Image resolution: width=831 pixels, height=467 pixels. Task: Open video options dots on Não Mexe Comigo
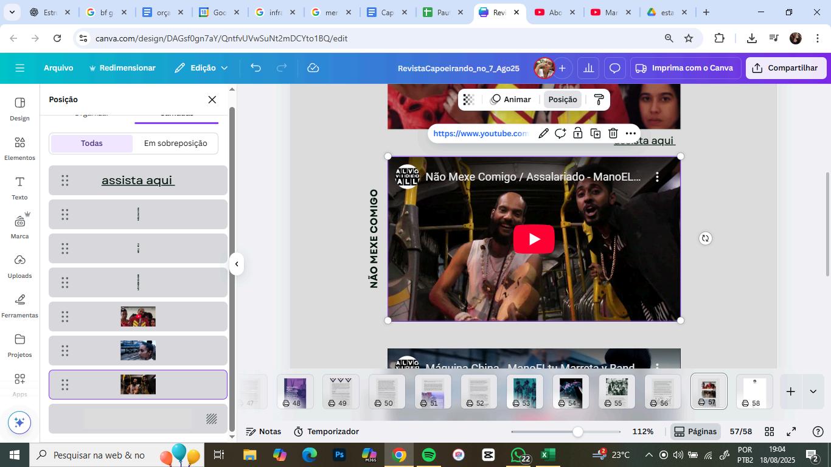[657, 177]
